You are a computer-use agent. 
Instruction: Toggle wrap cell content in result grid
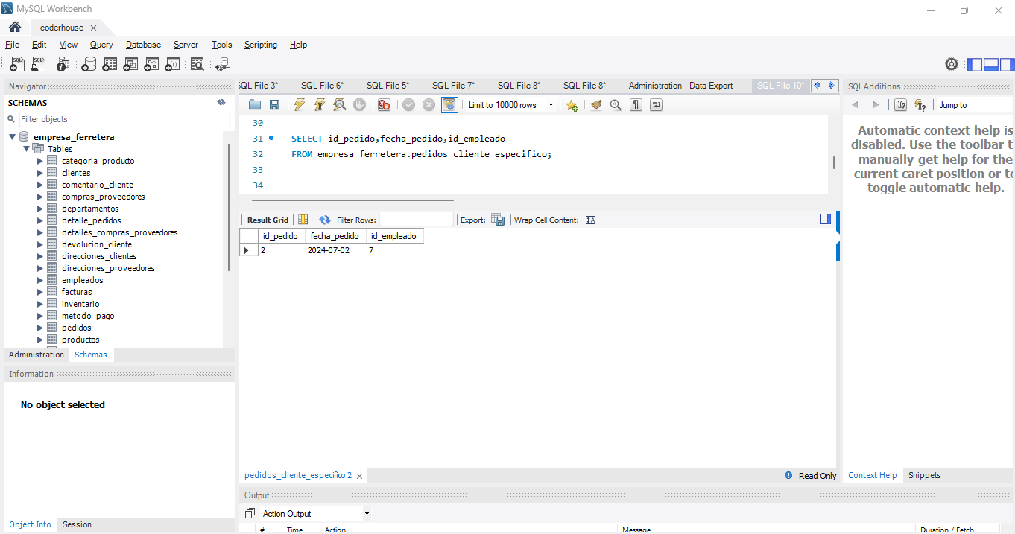[x=590, y=220]
